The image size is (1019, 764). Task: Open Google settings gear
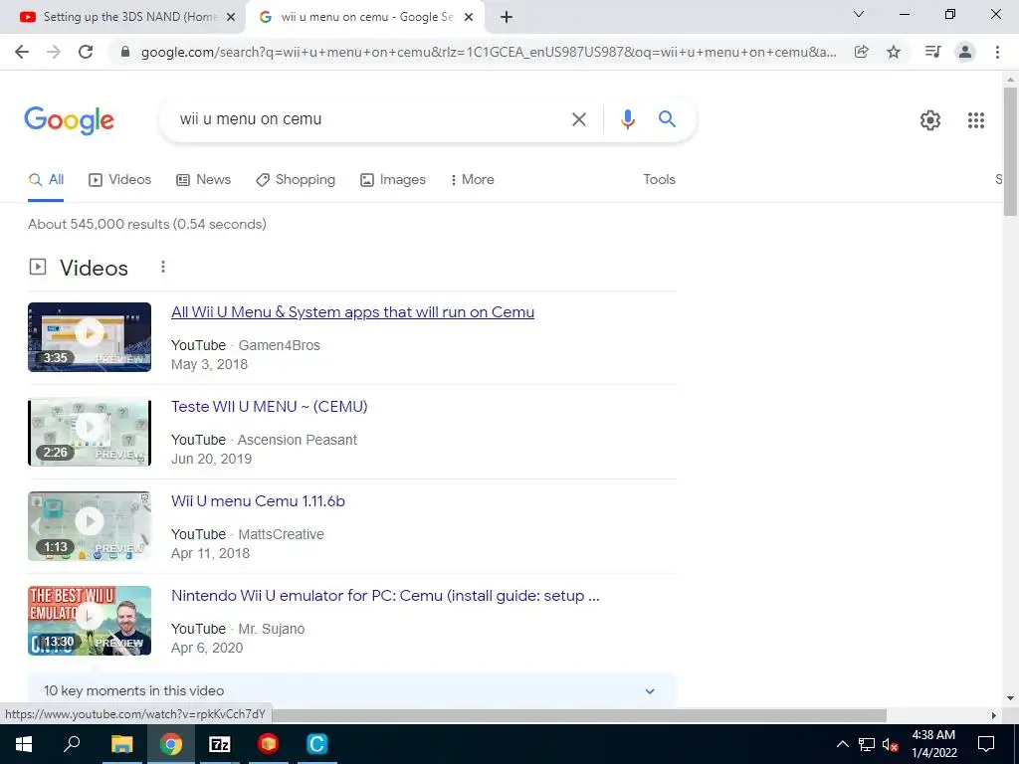tap(930, 120)
